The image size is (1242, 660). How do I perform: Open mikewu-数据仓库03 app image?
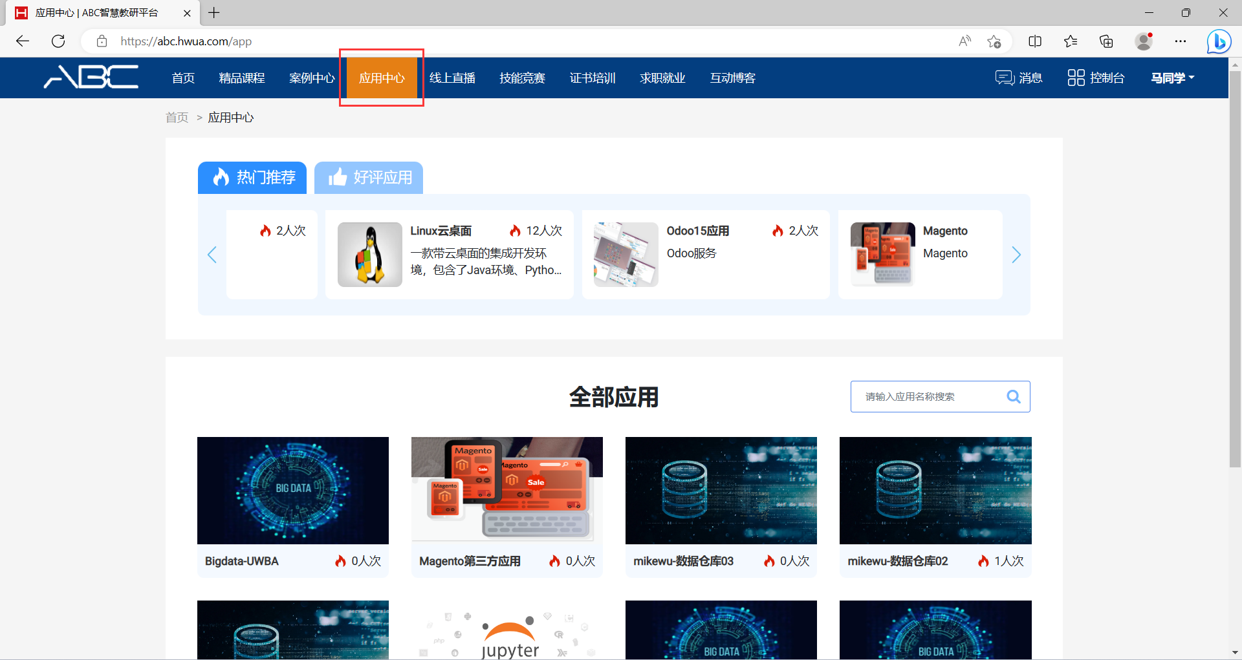(721, 491)
